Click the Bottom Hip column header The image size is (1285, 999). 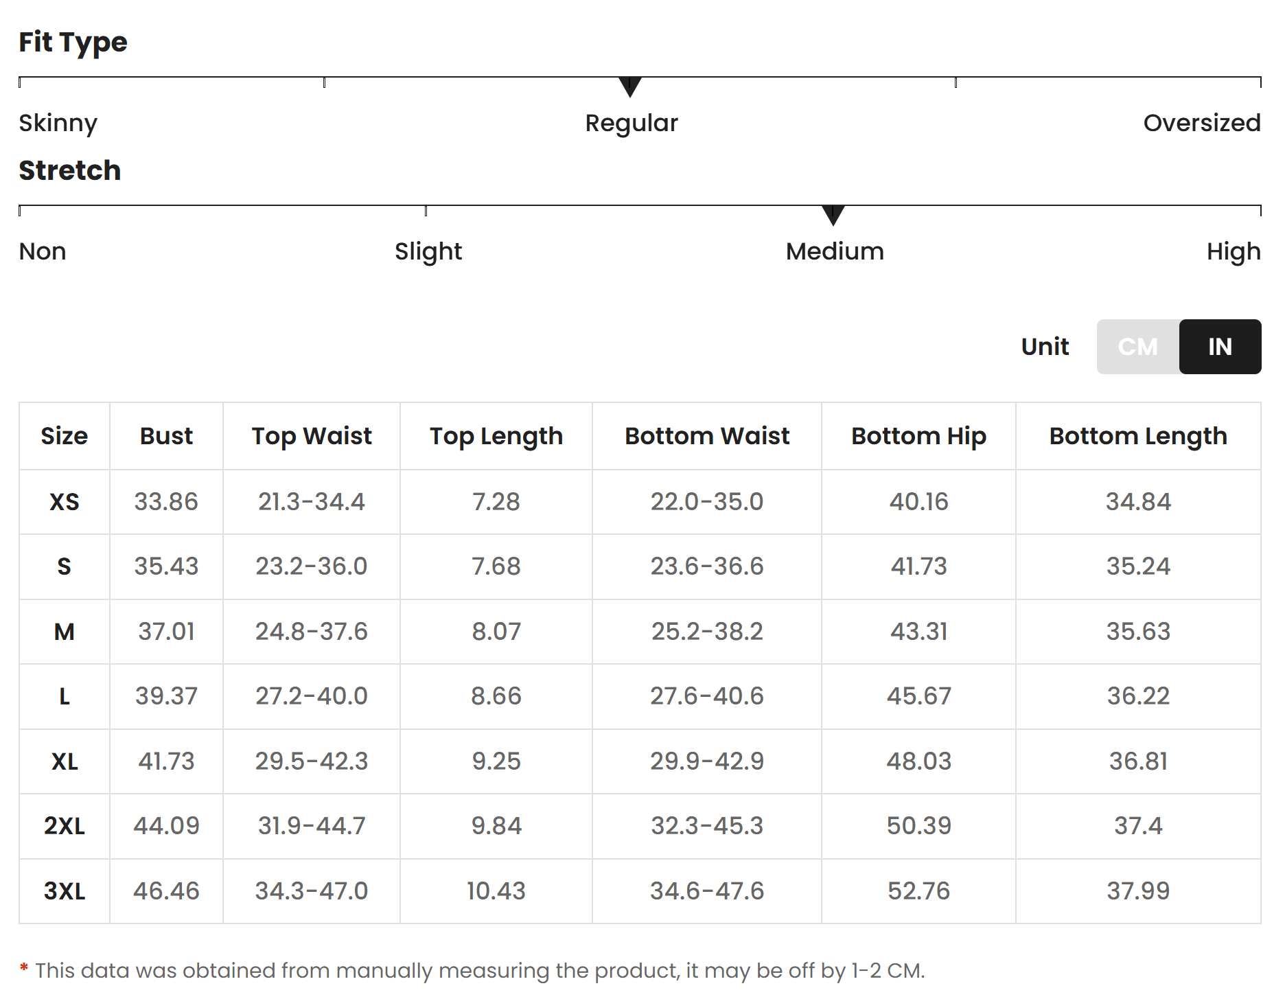pos(918,436)
